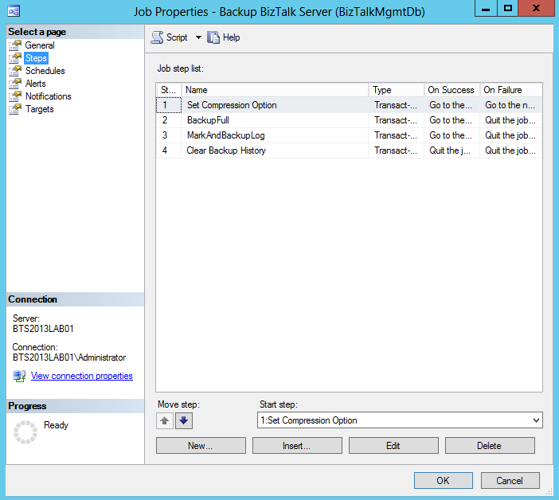The height and width of the screenshot is (500, 559).
Task: Open the Alerts page
Action: (35, 84)
